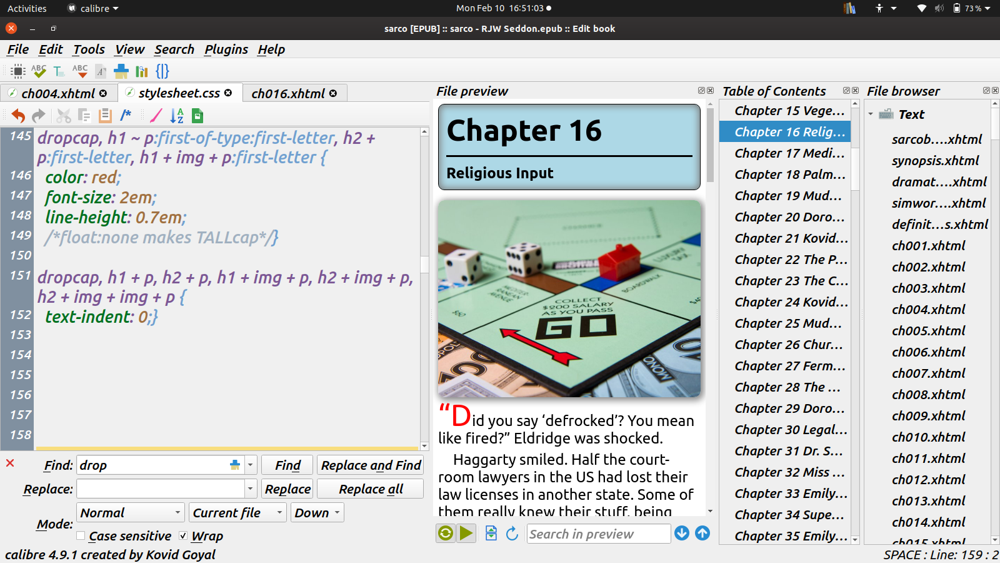Screen dimensions: 1000x563
Task: Close the stylesheet.css tab
Action: (x=228, y=93)
